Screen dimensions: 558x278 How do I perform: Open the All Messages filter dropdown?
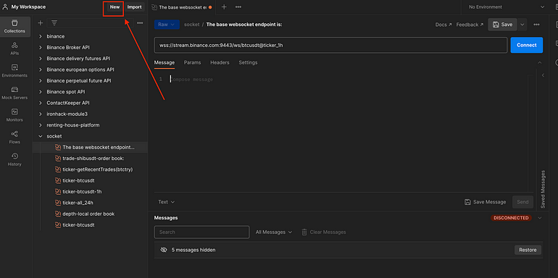point(274,232)
